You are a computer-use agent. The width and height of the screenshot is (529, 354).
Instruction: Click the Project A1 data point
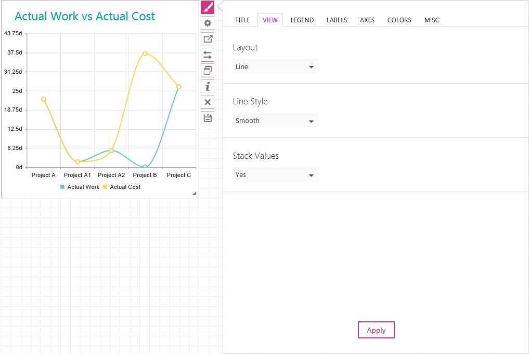pyautogui.click(x=78, y=162)
